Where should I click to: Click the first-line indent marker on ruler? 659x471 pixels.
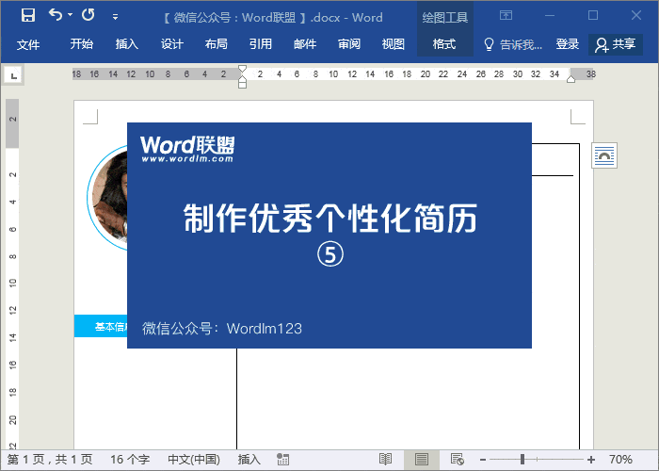243,69
